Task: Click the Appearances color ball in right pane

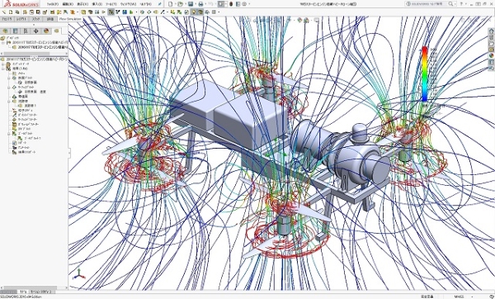Action: [x=491, y=55]
